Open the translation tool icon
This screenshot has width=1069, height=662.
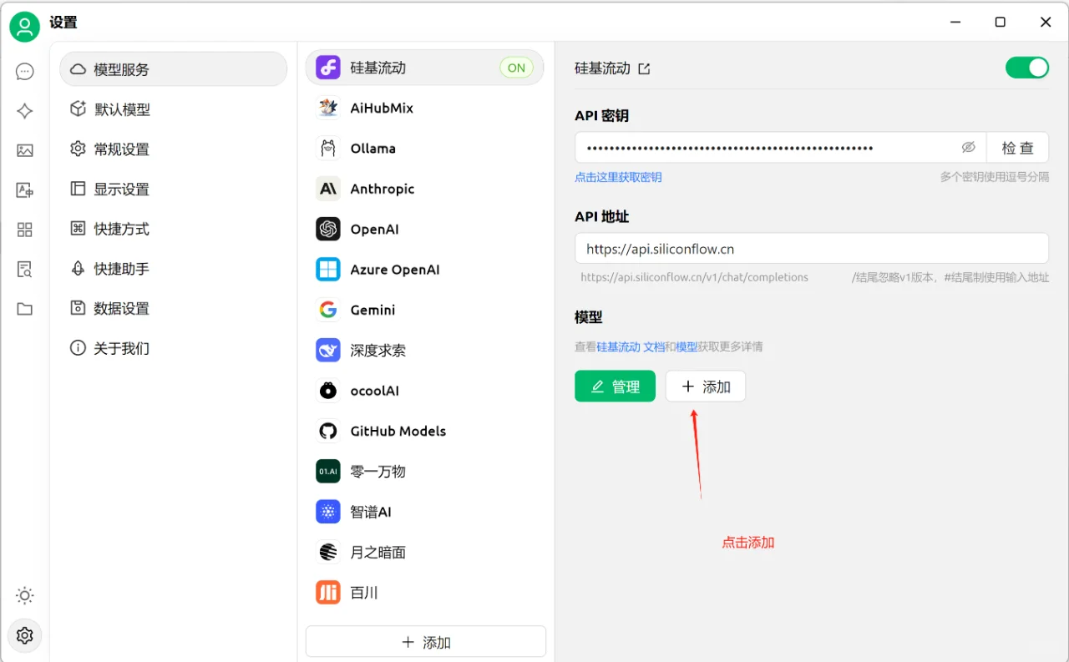pyautogui.click(x=24, y=190)
